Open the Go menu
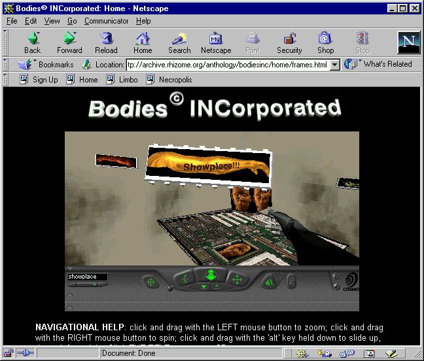This screenshot has height=361, width=424. click(72, 21)
